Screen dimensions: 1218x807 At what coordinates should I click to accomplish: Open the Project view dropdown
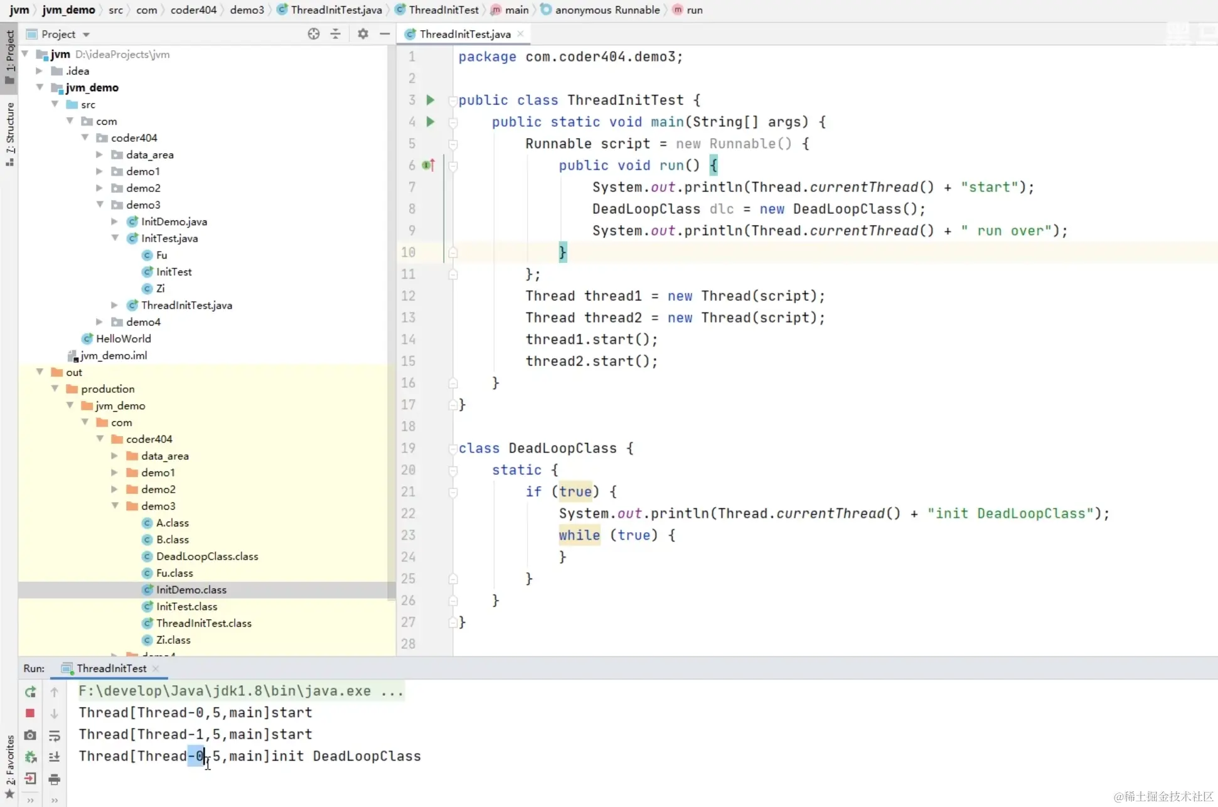click(86, 35)
